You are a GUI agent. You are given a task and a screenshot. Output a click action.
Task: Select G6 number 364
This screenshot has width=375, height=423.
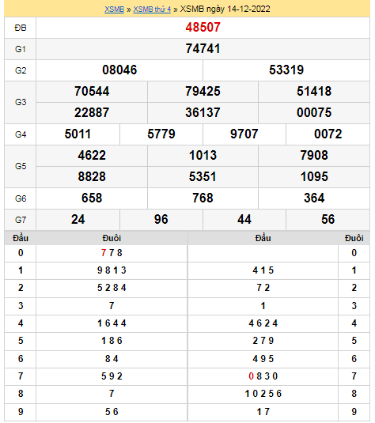(x=314, y=198)
